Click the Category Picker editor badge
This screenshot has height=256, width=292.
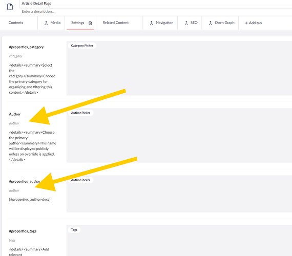click(x=82, y=46)
